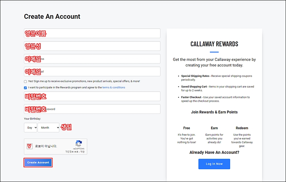Click the Create Account button
The height and width of the screenshot is (182, 286).
[x=38, y=163]
